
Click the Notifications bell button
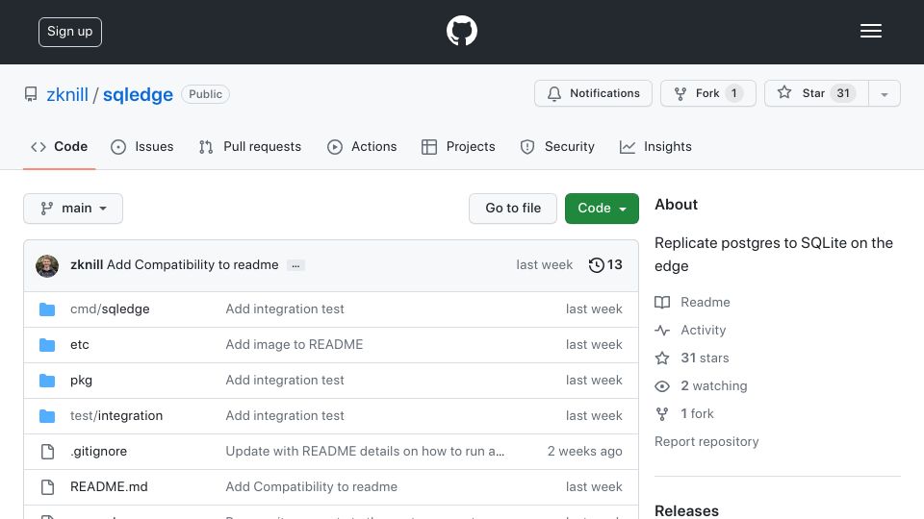click(x=593, y=93)
